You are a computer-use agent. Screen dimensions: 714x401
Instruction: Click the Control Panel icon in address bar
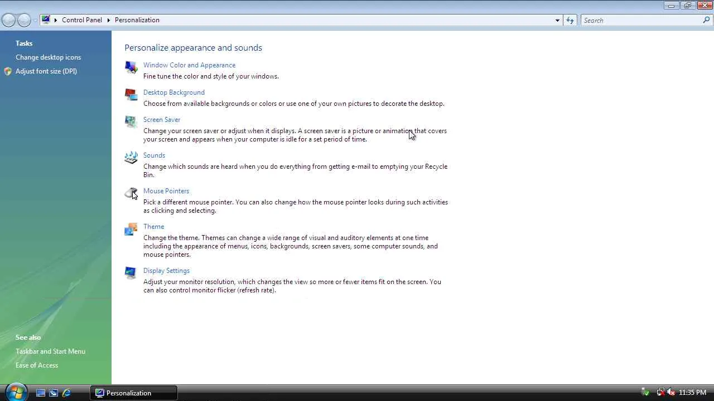[46, 20]
